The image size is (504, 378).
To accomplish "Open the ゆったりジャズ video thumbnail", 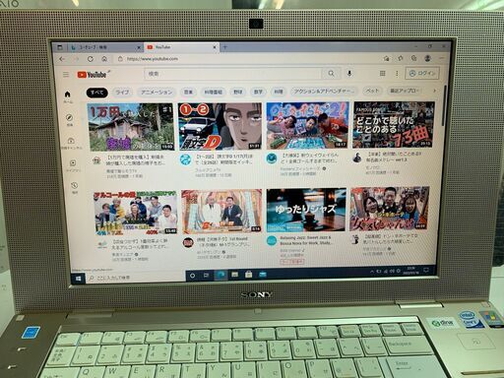I will (306, 210).
